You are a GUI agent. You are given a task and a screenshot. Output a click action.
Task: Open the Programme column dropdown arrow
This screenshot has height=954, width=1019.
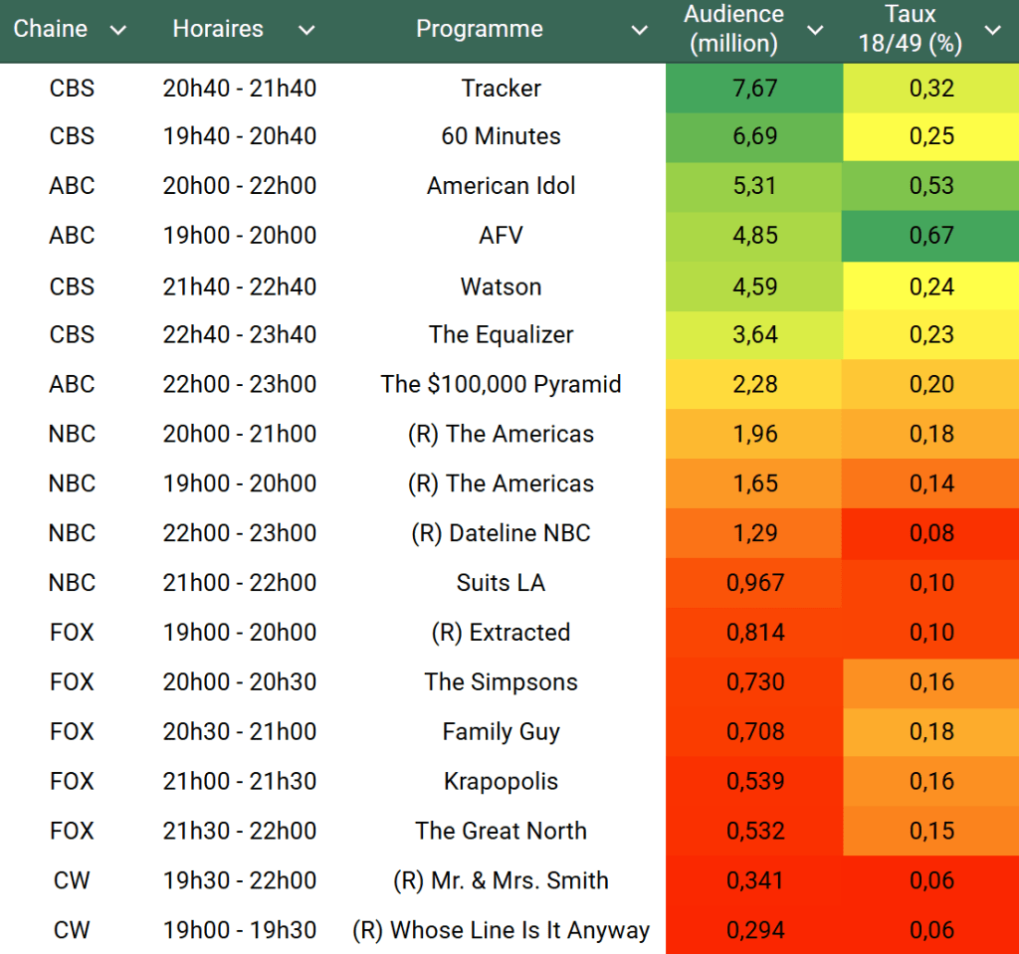pyautogui.click(x=639, y=30)
